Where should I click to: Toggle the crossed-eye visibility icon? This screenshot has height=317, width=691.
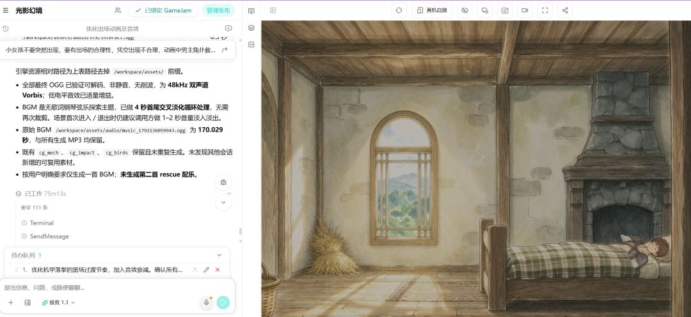point(465,10)
